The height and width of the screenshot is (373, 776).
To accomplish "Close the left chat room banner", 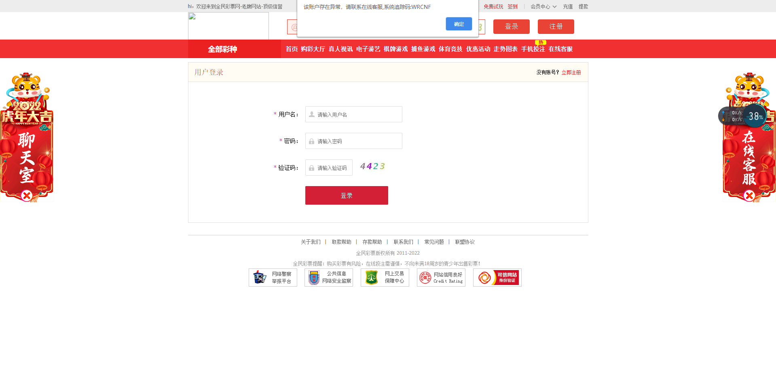I will tap(27, 196).
